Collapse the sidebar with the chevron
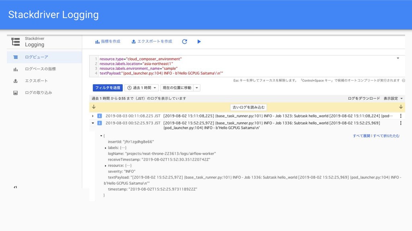Image resolution: width=412 pixels, height=231 pixels. (15, 187)
